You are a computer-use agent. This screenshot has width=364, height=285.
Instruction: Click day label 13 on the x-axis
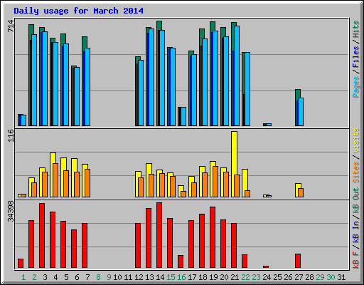coord(149,277)
